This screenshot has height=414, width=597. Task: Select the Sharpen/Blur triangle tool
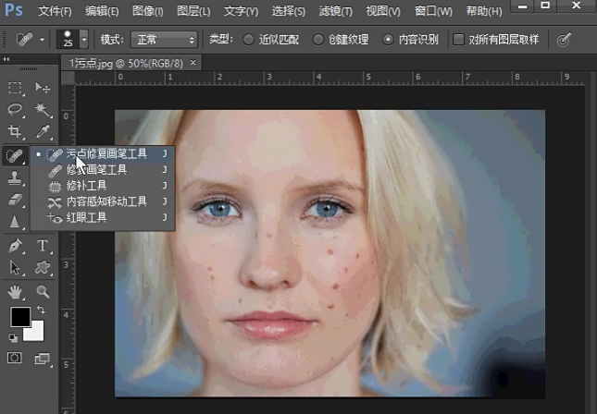click(x=15, y=221)
